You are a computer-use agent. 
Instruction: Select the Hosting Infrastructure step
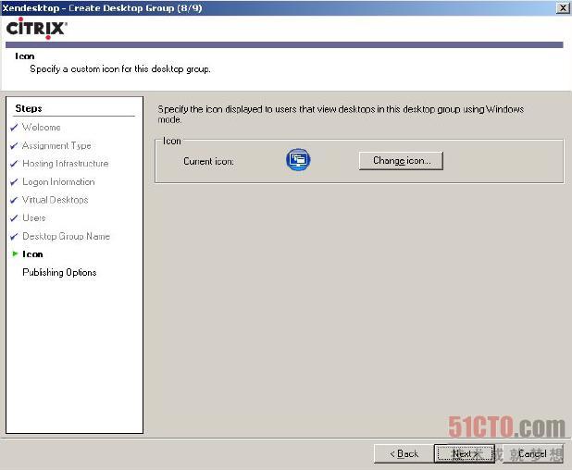(x=66, y=164)
